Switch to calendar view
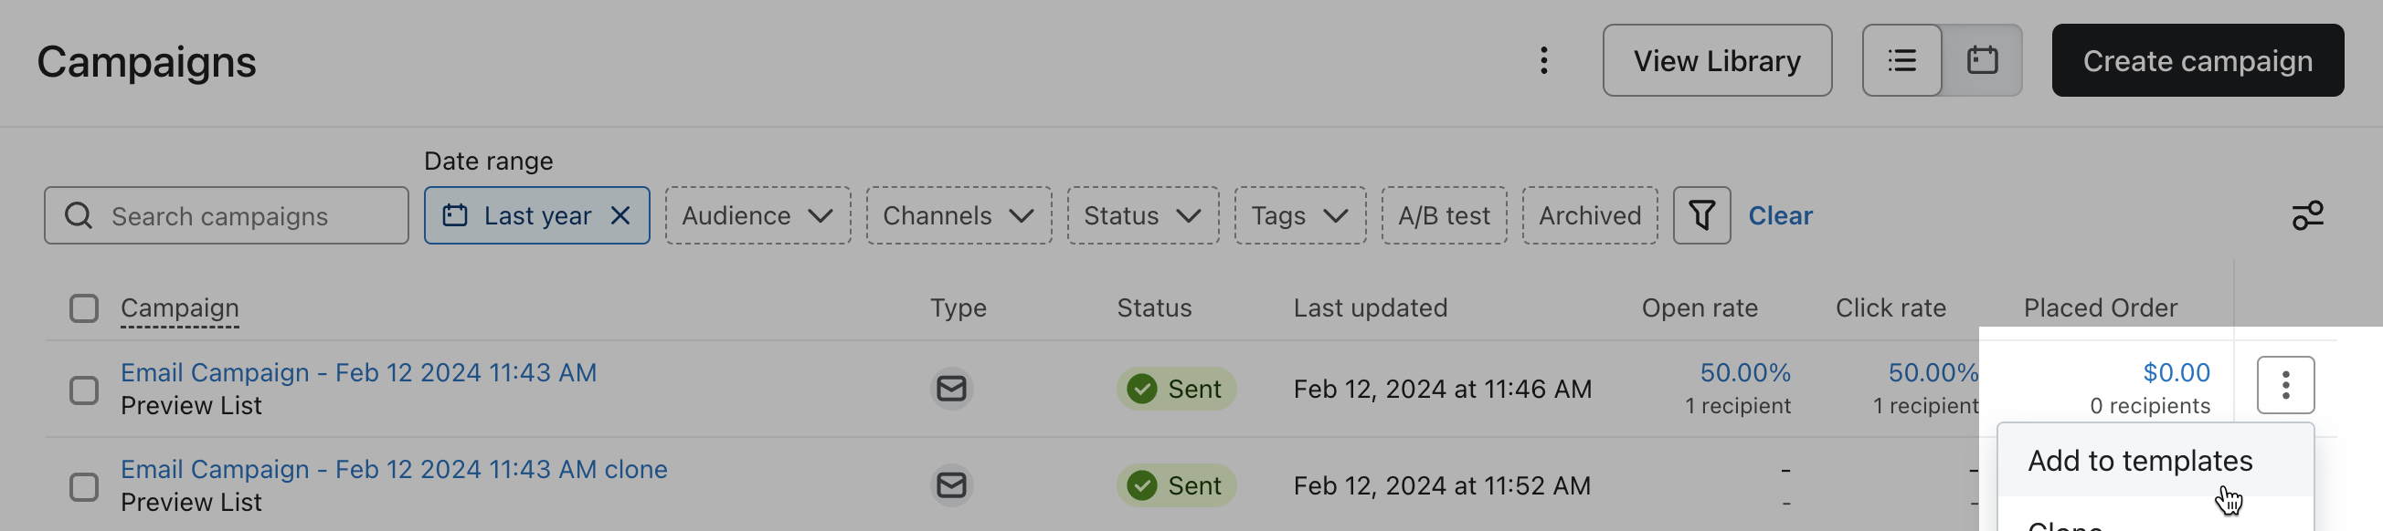This screenshot has height=531, width=2383. pyautogui.click(x=1982, y=61)
